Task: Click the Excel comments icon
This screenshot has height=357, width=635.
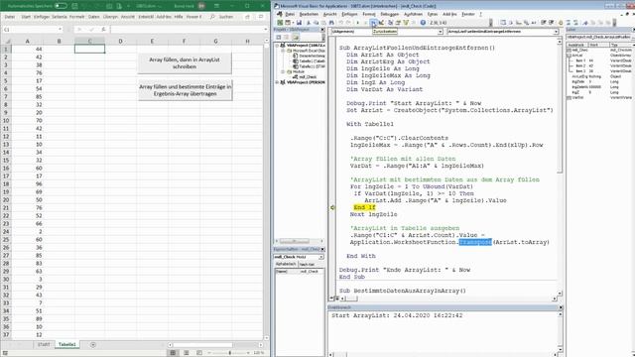Action: tap(261, 17)
